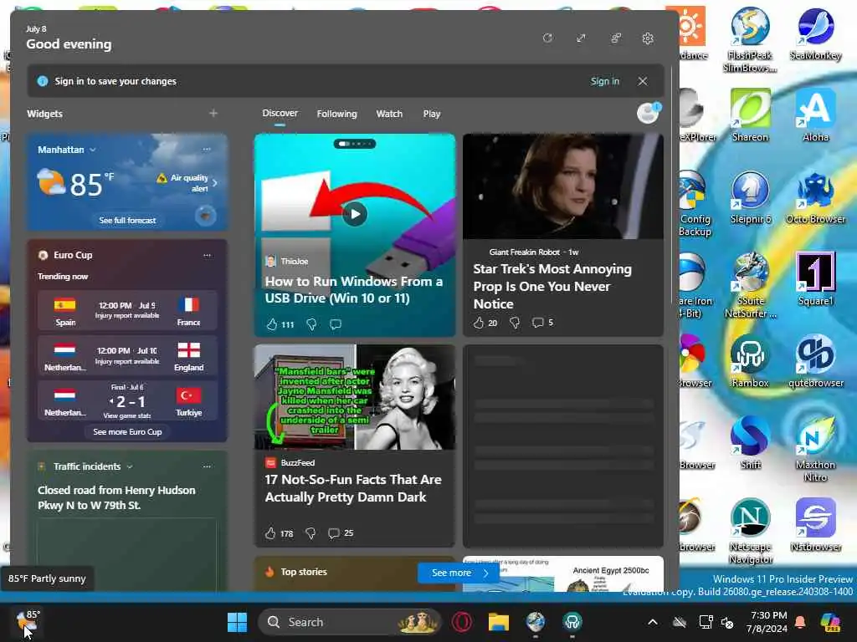Image resolution: width=857 pixels, height=642 pixels.
Task: Open Jayne Mansfield article thumbnail
Action: tap(355, 397)
